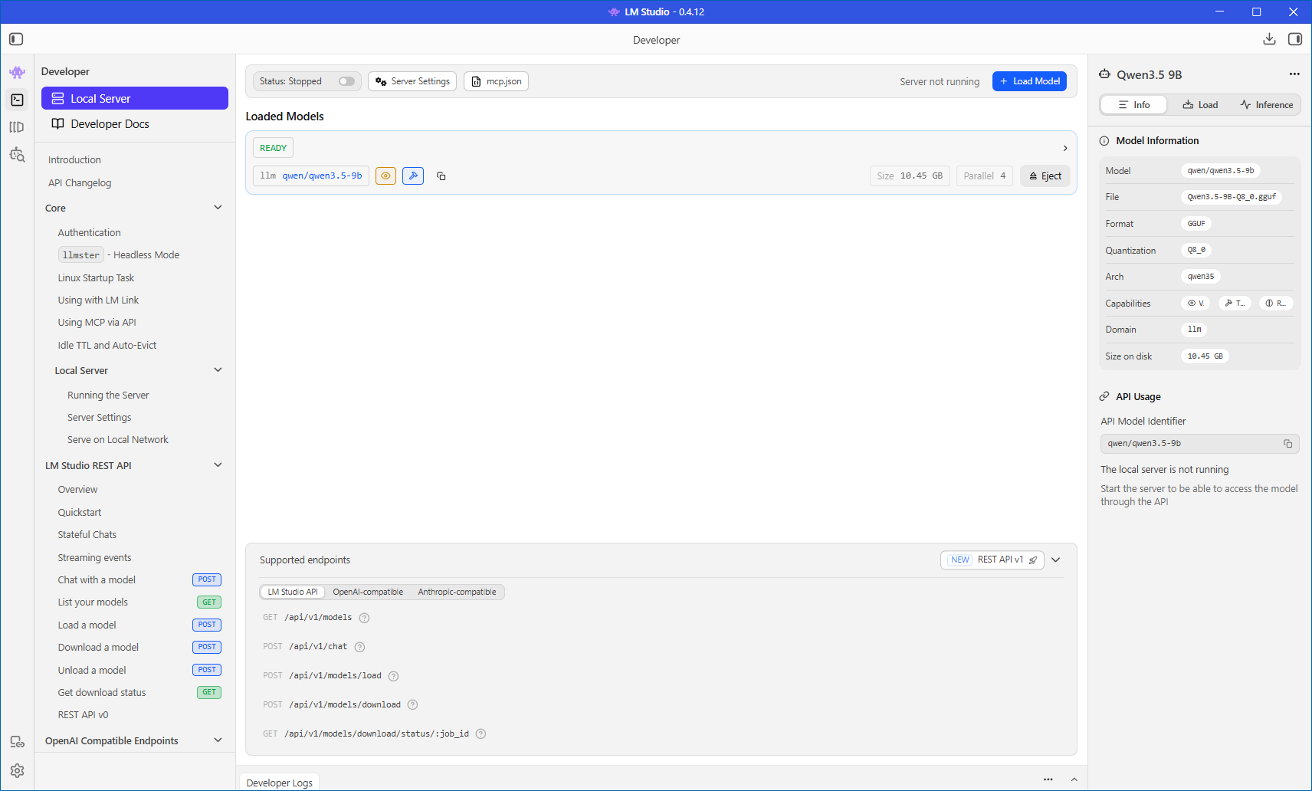
Task: Select the LM Studio API endpoints tab
Action: [x=293, y=592]
